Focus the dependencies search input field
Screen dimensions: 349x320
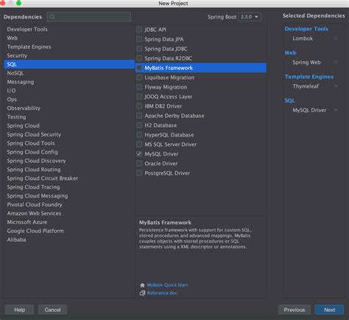pos(89,17)
